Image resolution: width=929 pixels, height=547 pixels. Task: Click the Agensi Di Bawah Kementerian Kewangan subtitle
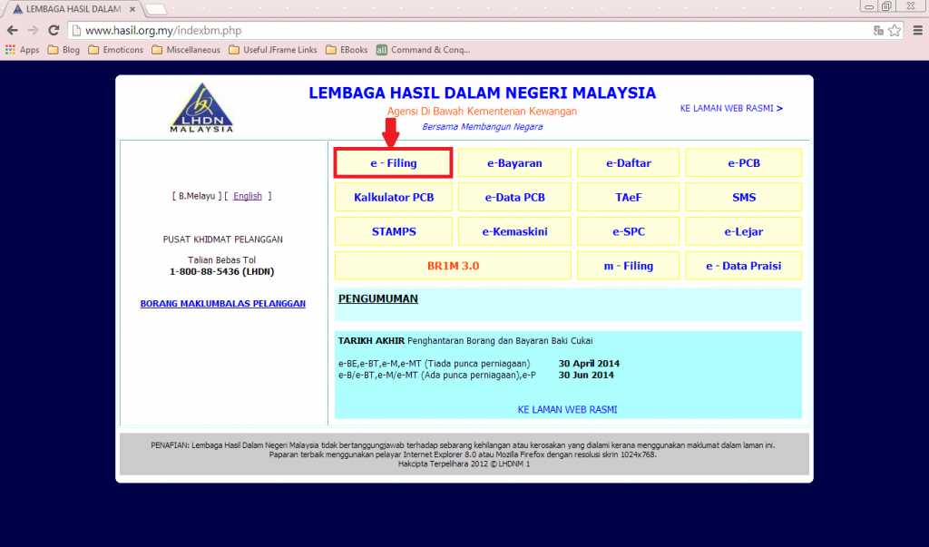(x=482, y=112)
